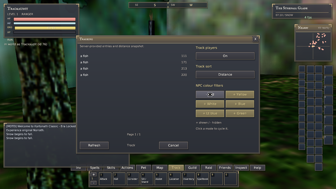Image resolution: width=336 pixels, height=189 pixels.
Task: Use the Attack hotbar slot 1
Action: 105,179
